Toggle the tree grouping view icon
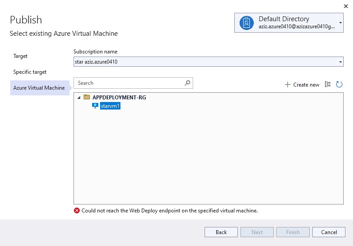This screenshot has width=353, height=246. point(328,84)
